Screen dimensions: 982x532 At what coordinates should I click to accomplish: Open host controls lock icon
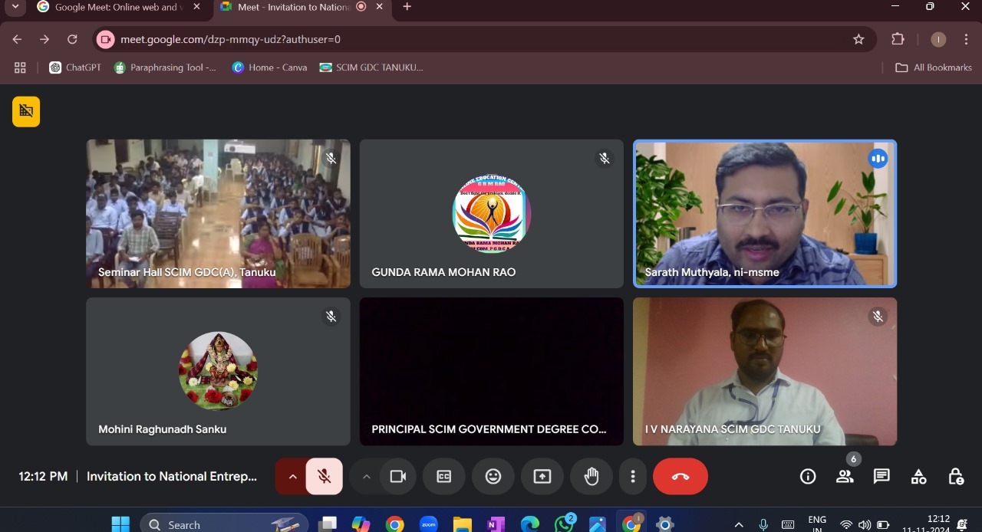pos(955,477)
